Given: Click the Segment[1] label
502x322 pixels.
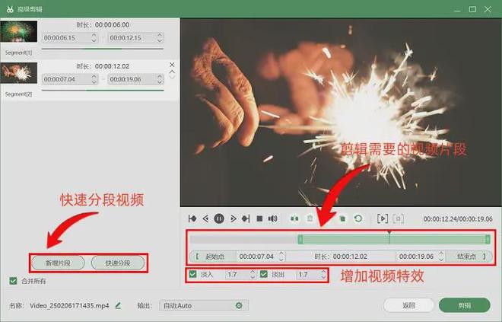Looking at the screenshot, I should click(18, 53).
